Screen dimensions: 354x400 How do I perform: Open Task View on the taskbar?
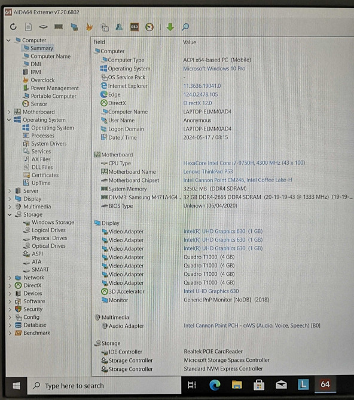click(192, 385)
